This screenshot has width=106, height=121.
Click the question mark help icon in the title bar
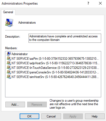click(x=88, y=3)
